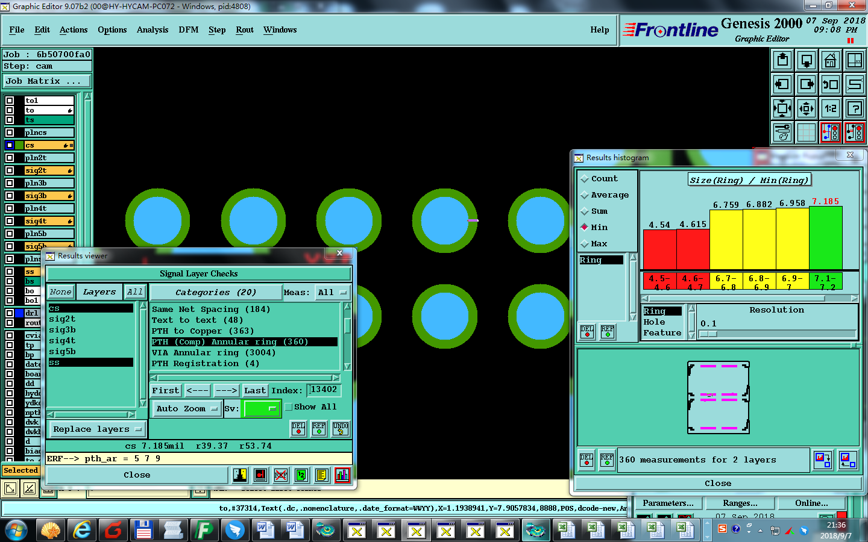Go to next result with ---> button
The width and height of the screenshot is (868, 542).
pos(227,391)
